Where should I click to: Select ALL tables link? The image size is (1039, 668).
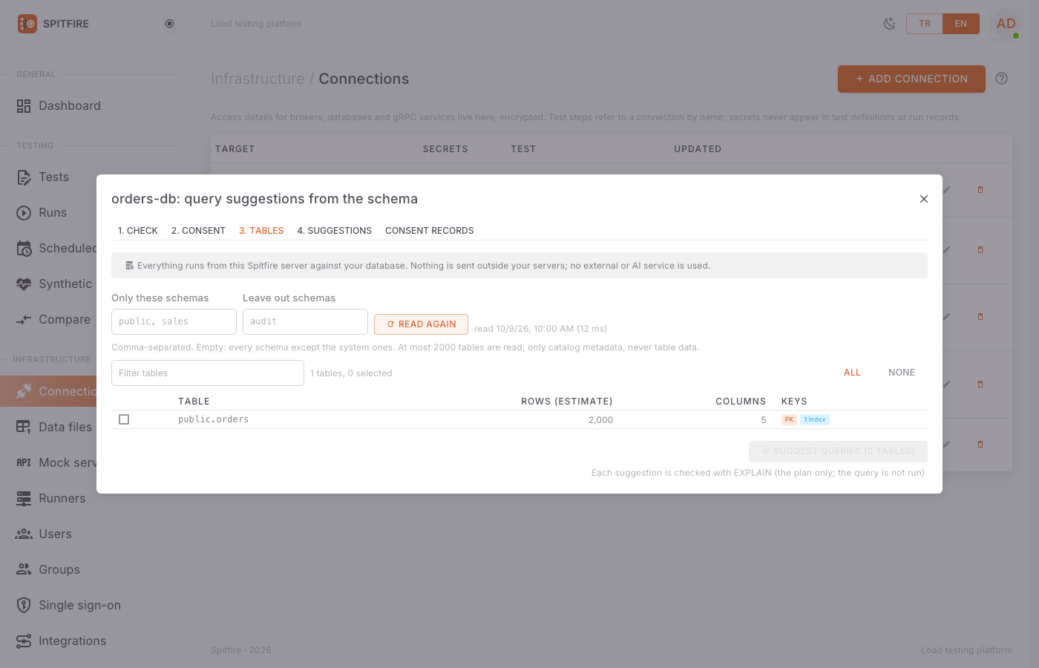coord(852,373)
